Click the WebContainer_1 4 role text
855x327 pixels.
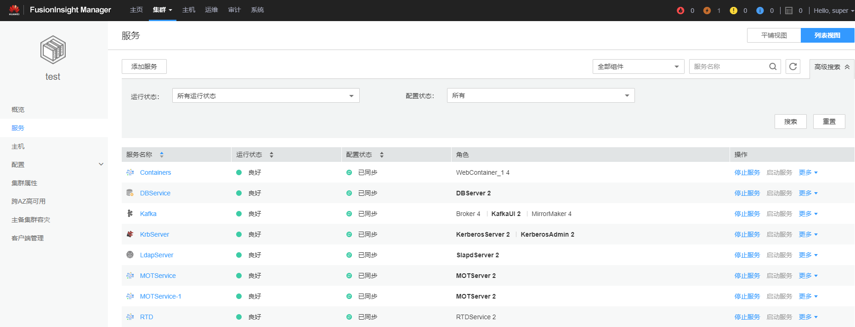click(483, 172)
